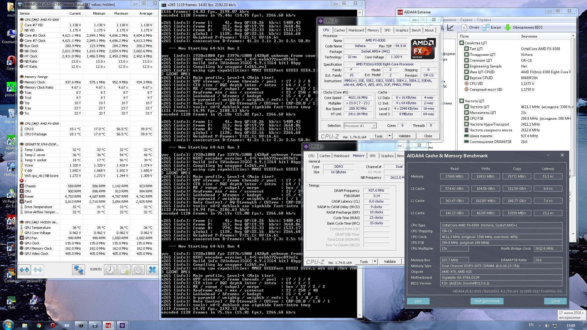Image resolution: width=587 pixels, height=330 pixels.
Task: Click green Обновления BIOS arrow button
Action: tap(508, 28)
